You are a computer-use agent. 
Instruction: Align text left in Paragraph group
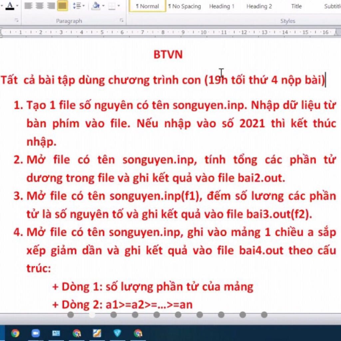(x=28, y=6)
